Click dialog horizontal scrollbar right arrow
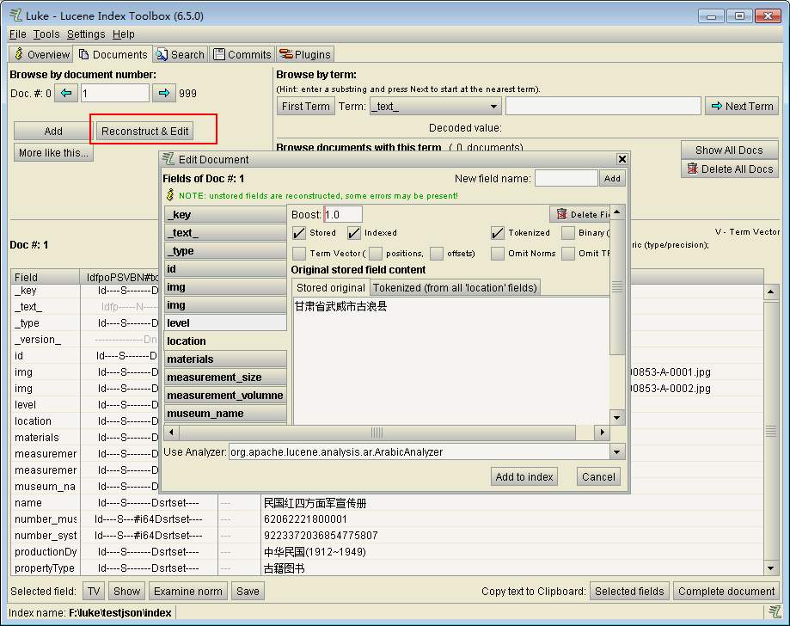Screen dimensions: 790x626 tap(602, 433)
